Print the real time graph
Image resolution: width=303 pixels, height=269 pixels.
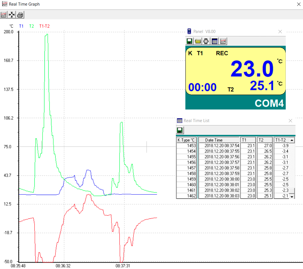[x=20, y=15]
